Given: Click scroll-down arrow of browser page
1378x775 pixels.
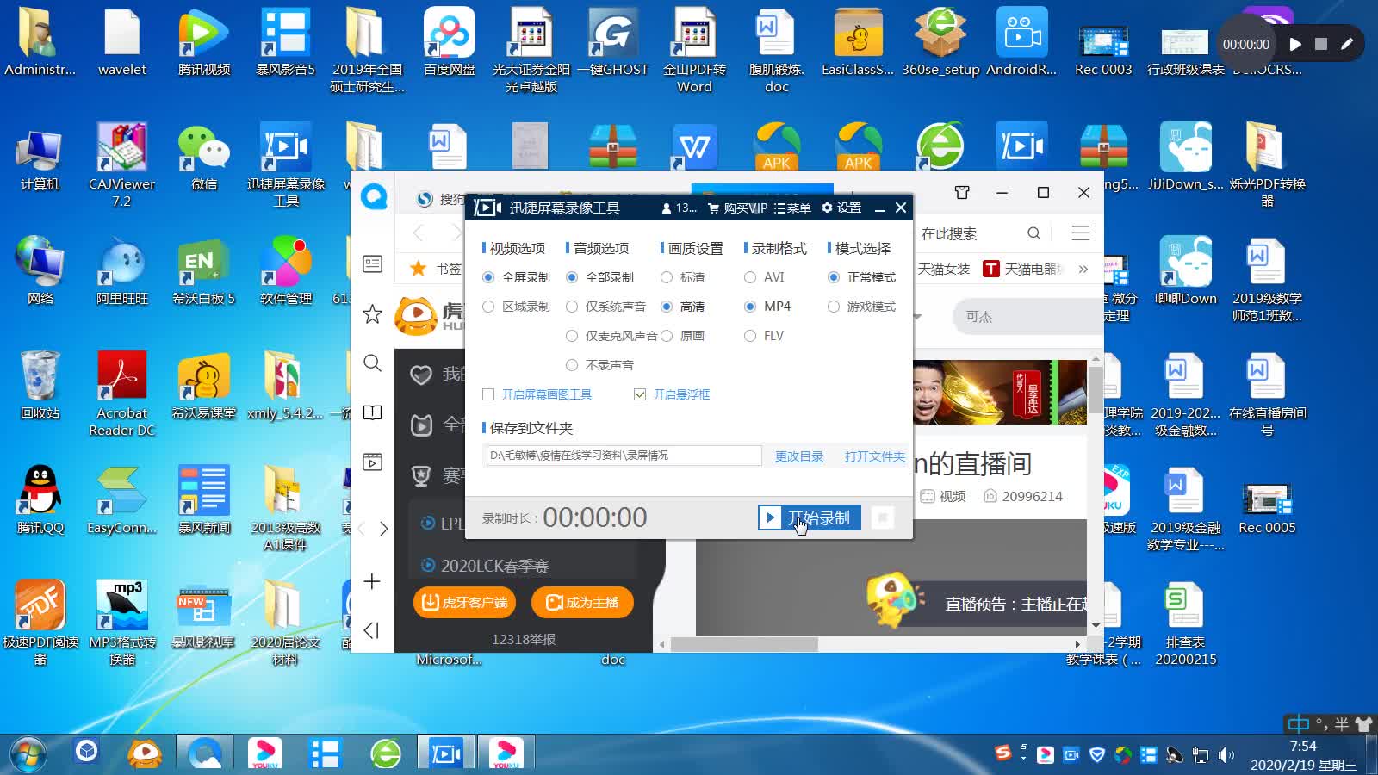Looking at the screenshot, I should [1096, 626].
